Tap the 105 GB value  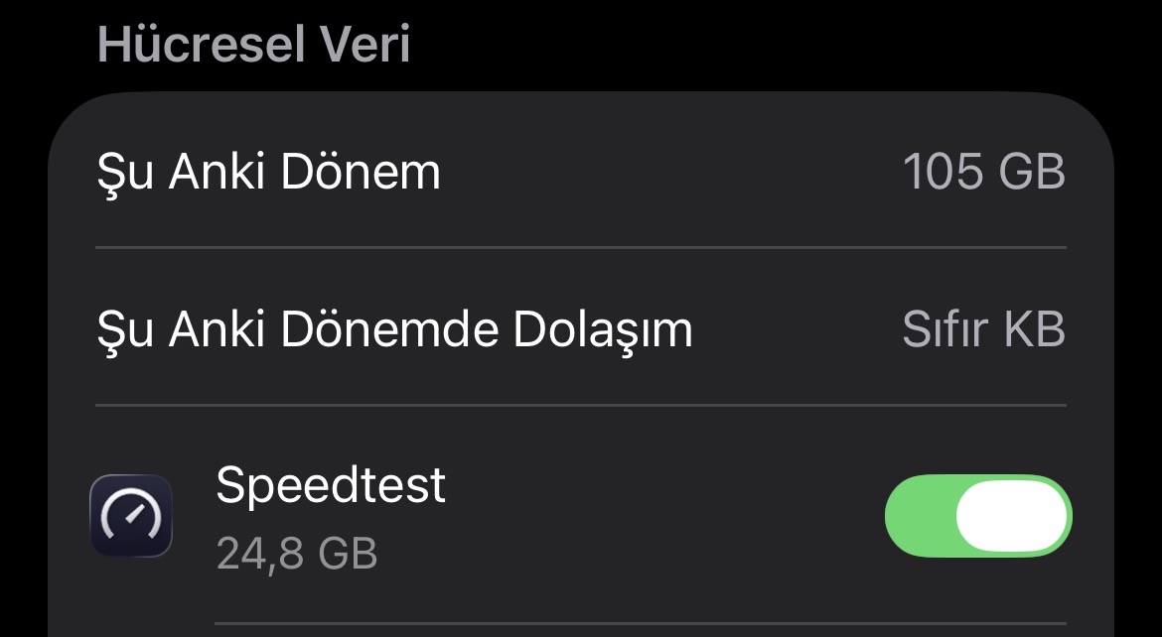pos(983,173)
